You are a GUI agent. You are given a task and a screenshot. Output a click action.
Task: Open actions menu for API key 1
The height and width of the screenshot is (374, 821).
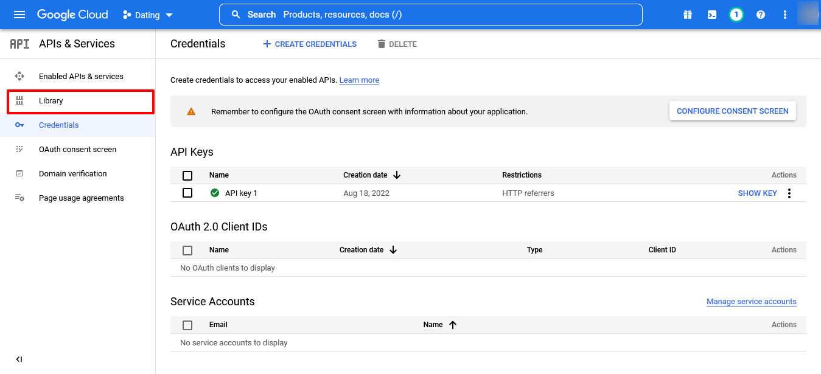[789, 193]
